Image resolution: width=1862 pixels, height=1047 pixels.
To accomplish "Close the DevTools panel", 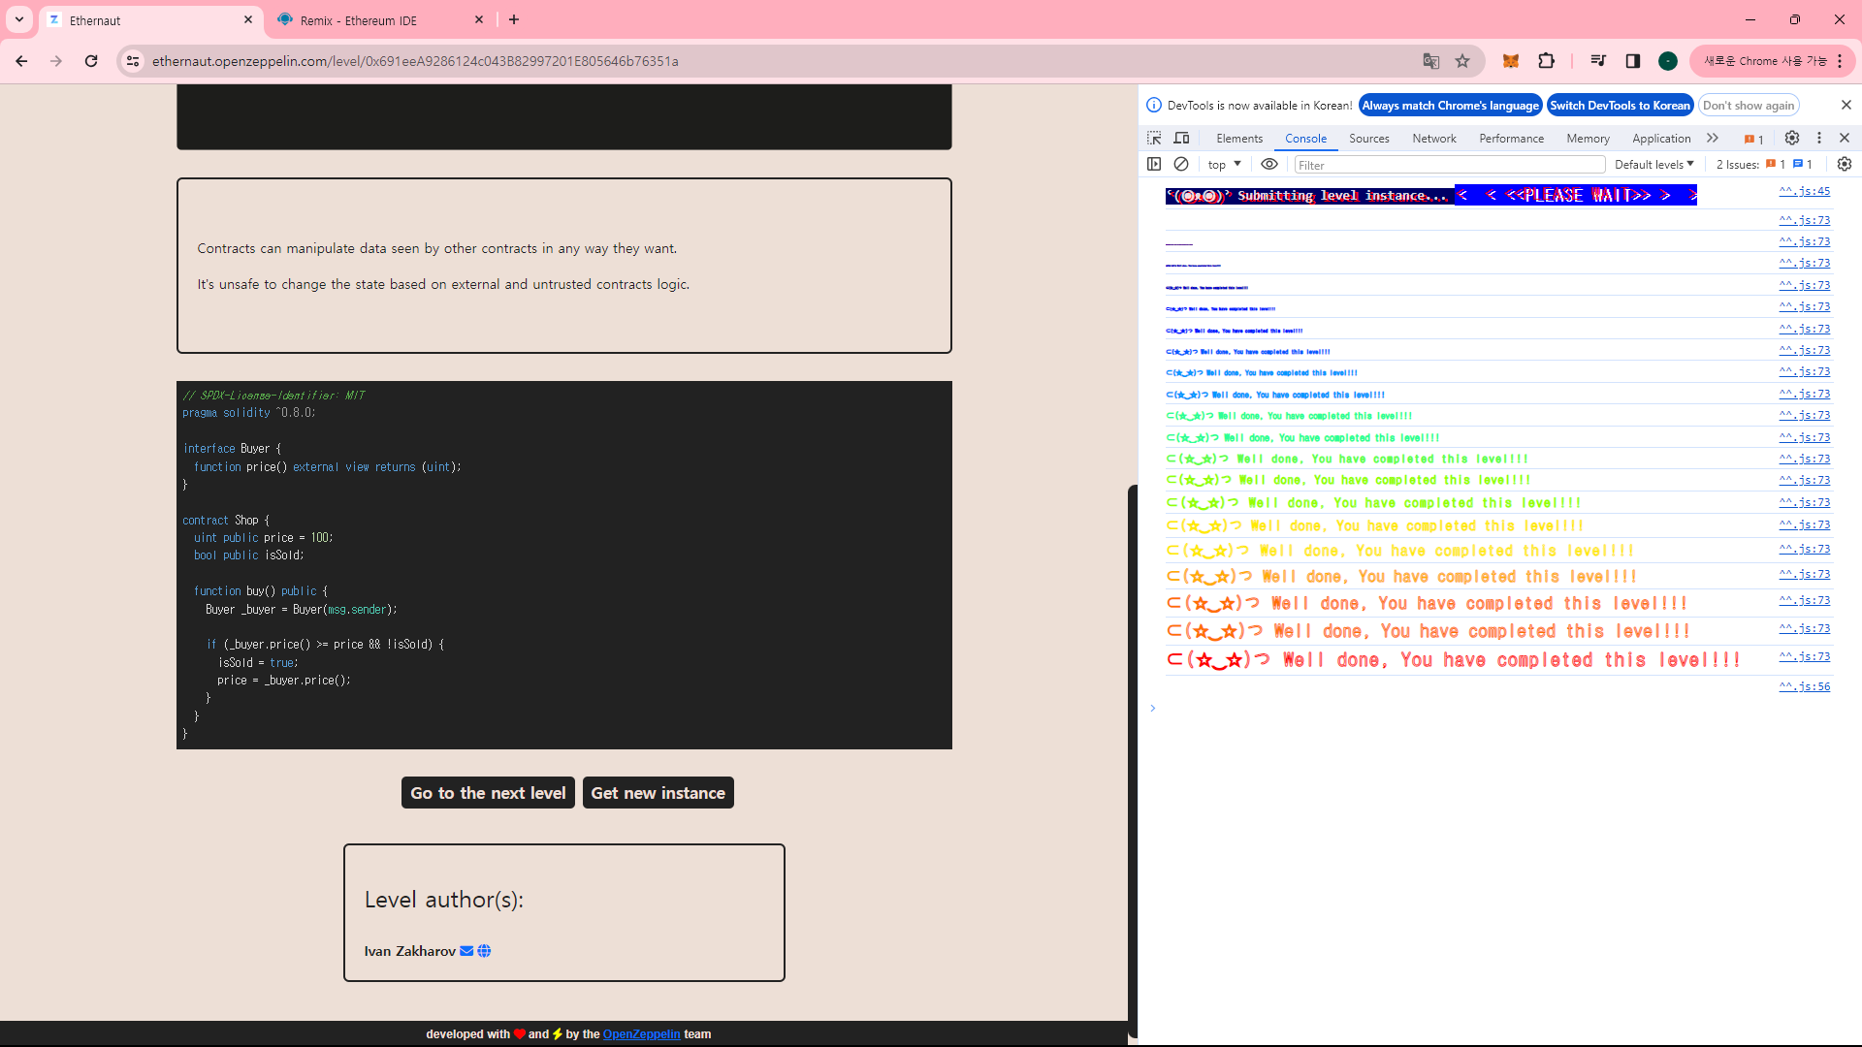I will pos(1845,139).
